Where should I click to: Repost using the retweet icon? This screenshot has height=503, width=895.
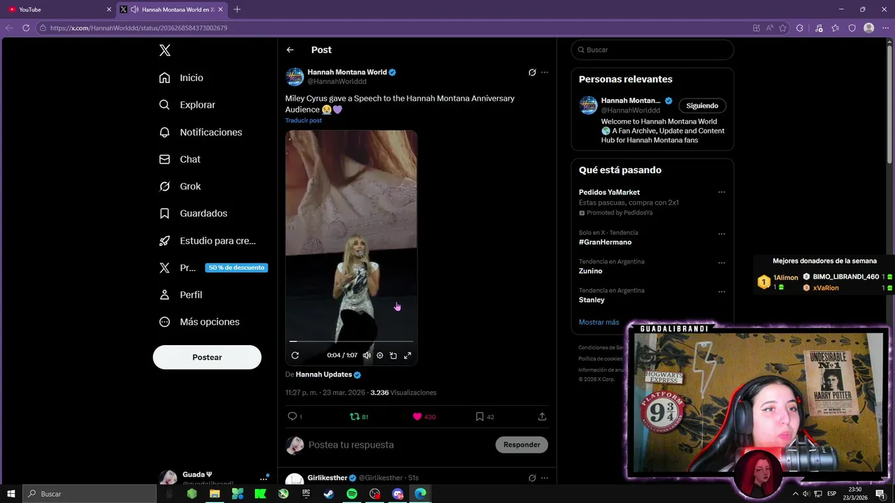pos(355,416)
